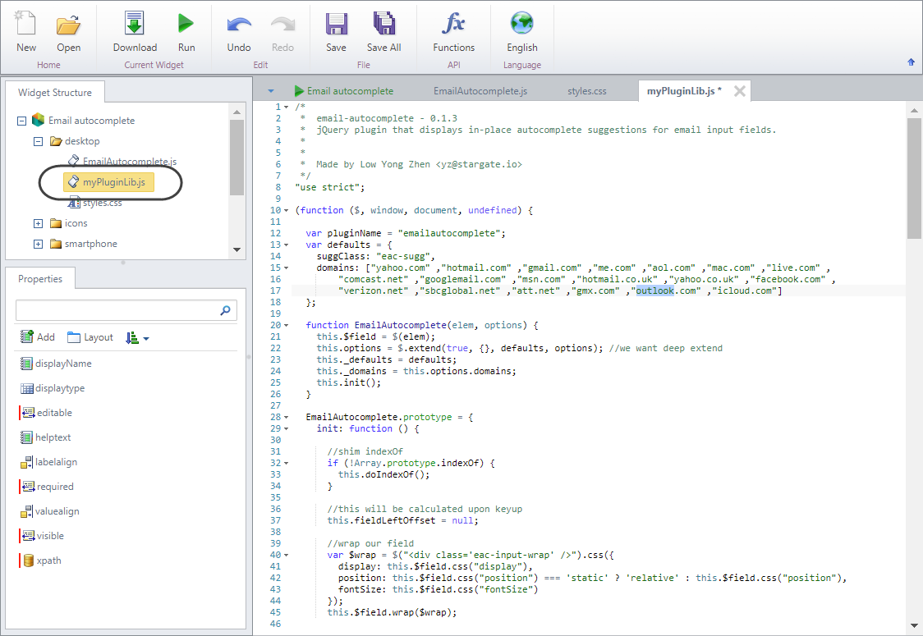923x636 pixels.
Task: Click the Properties panel tab
Action: (x=40, y=279)
